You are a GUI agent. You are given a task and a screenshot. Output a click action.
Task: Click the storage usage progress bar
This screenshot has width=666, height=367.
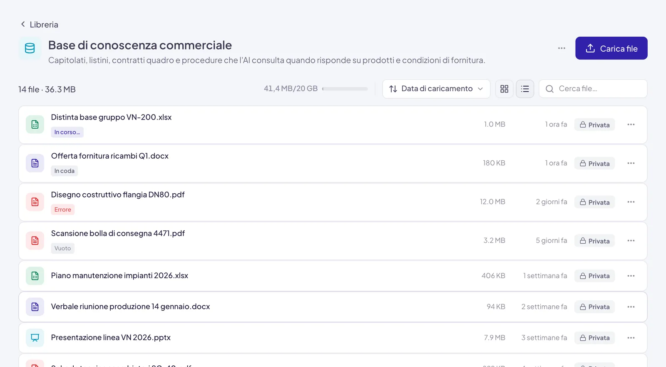click(345, 89)
